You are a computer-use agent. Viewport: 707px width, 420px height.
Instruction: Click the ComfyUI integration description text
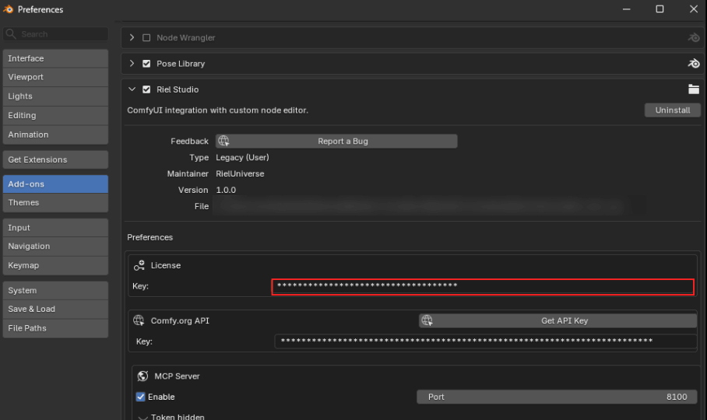coord(217,110)
